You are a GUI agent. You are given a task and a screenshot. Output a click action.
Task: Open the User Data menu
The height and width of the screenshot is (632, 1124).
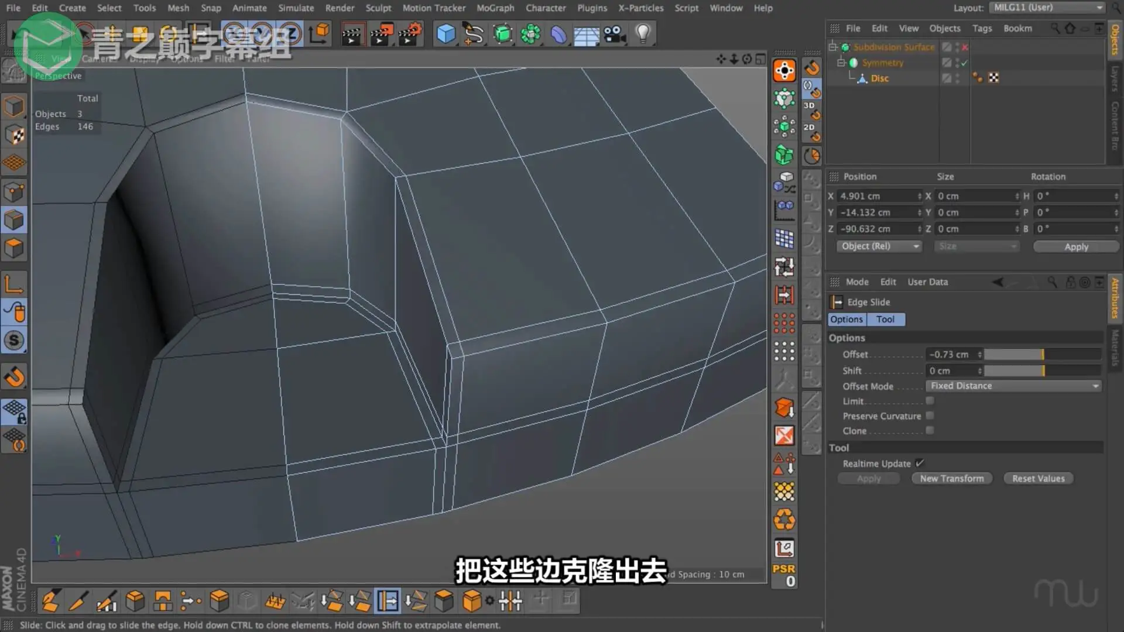[927, 281]
